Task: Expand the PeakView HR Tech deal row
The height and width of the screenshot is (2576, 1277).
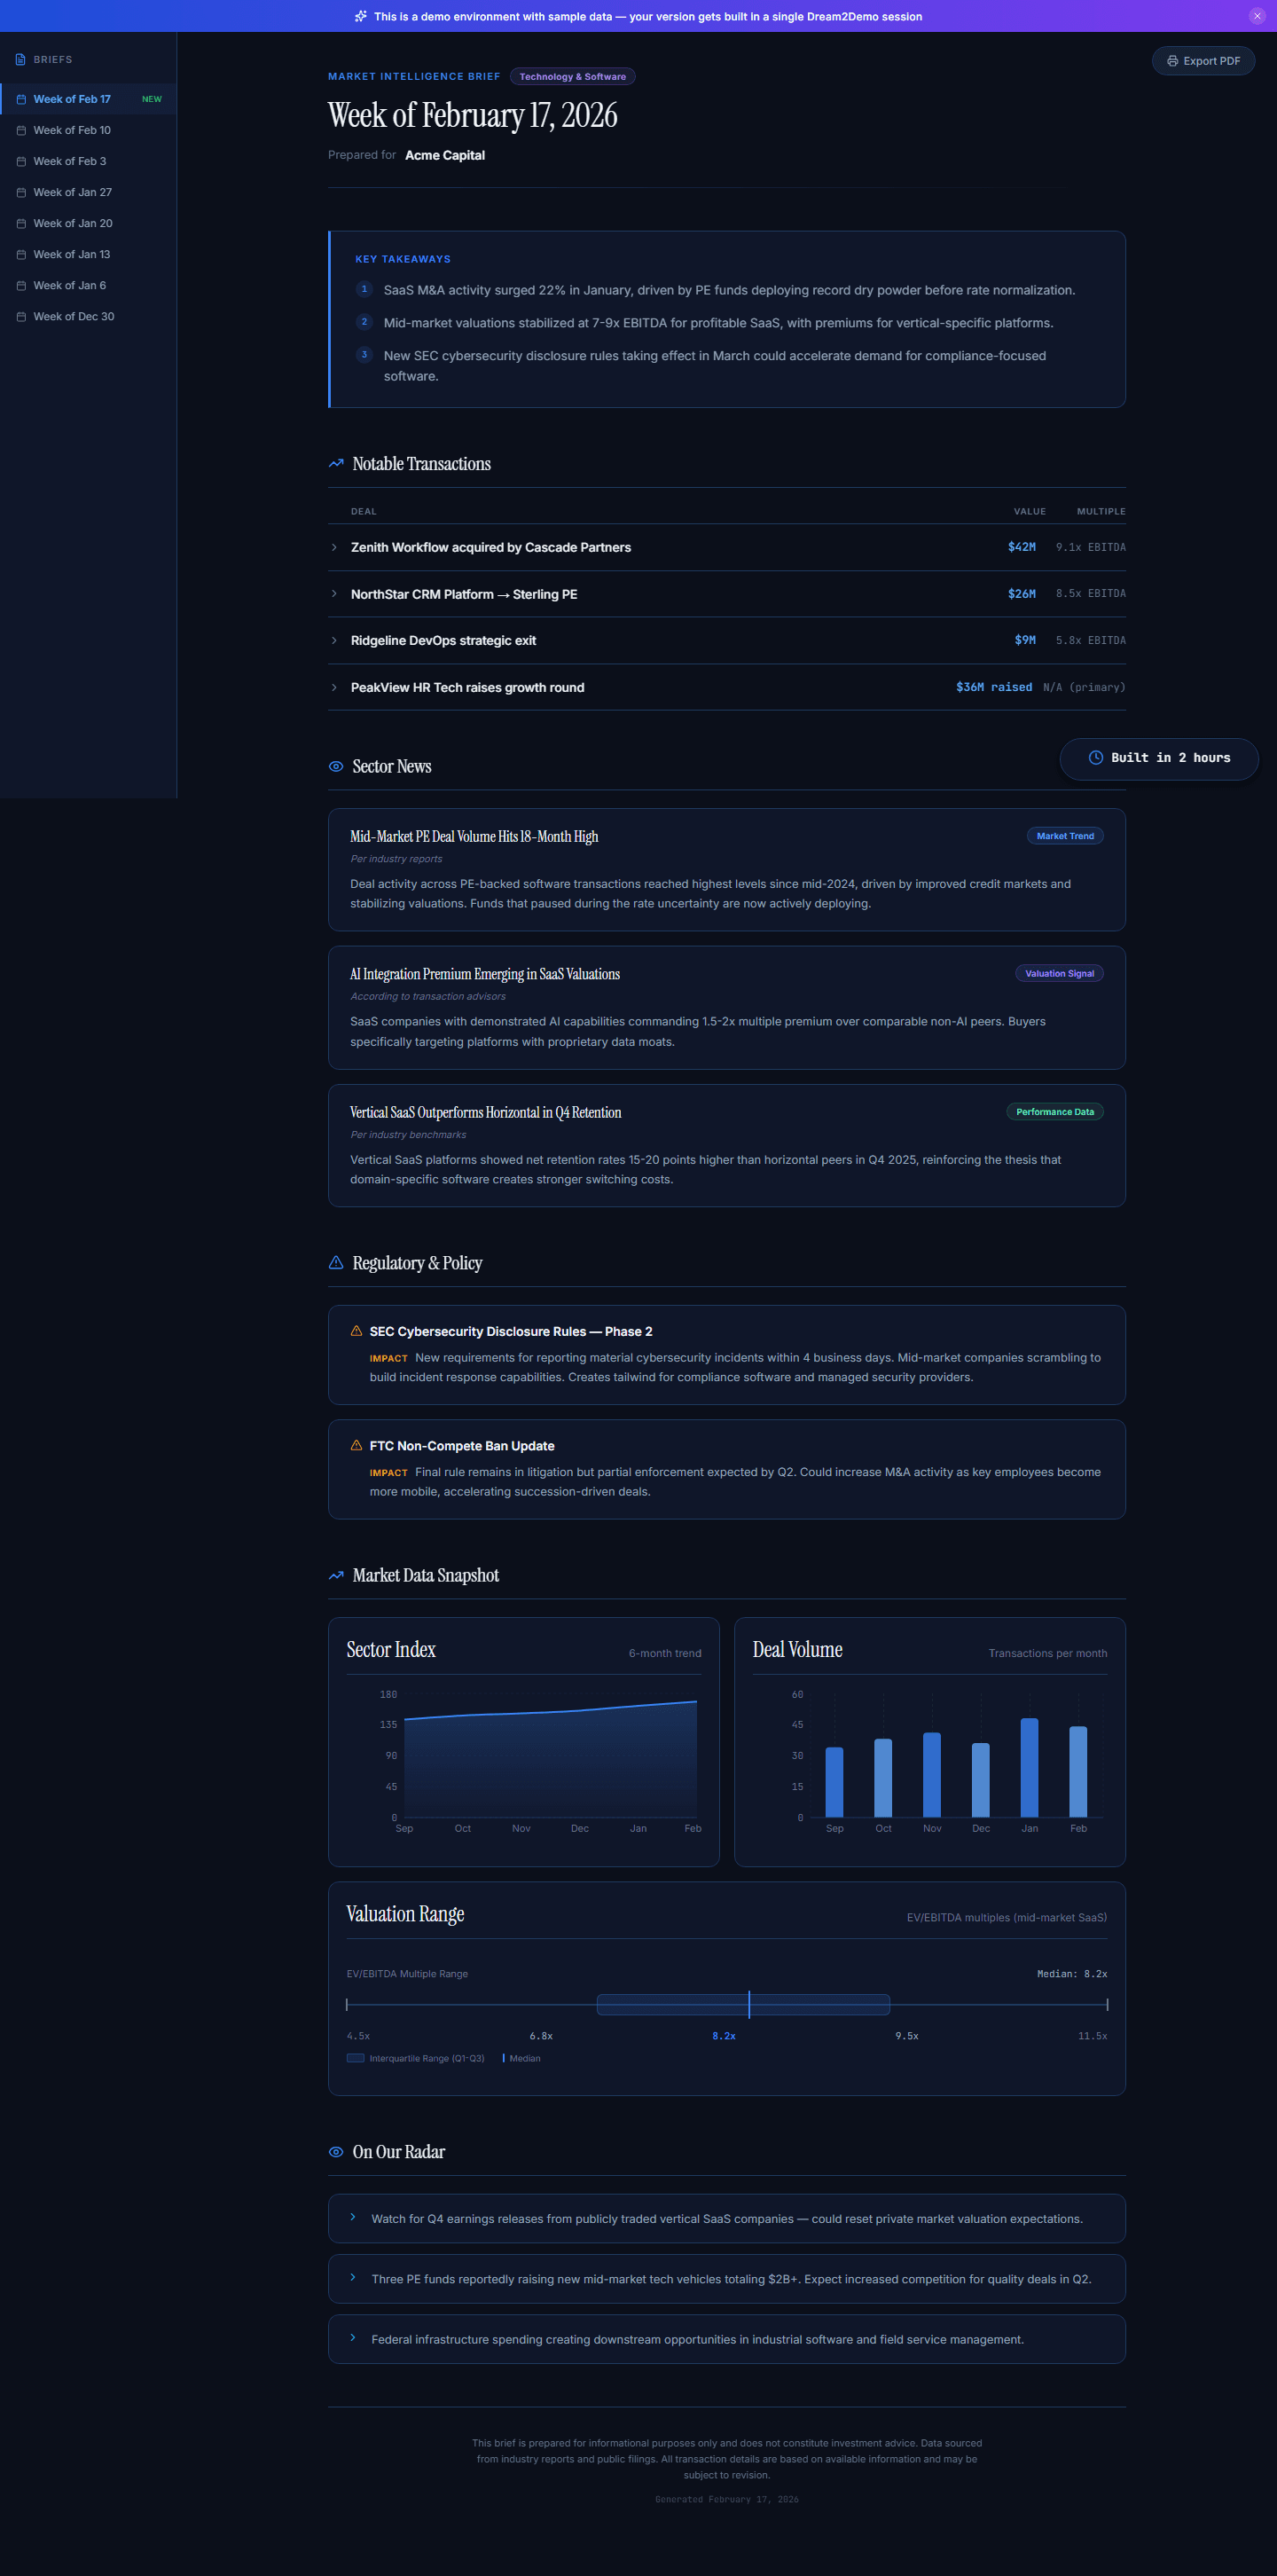Action: click(x=727, y=687)
